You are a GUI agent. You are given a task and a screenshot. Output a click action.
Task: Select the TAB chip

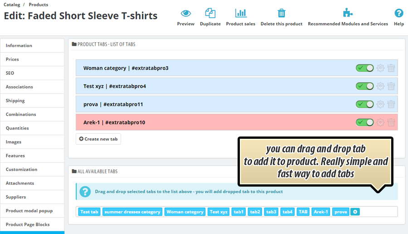point(303,212)
